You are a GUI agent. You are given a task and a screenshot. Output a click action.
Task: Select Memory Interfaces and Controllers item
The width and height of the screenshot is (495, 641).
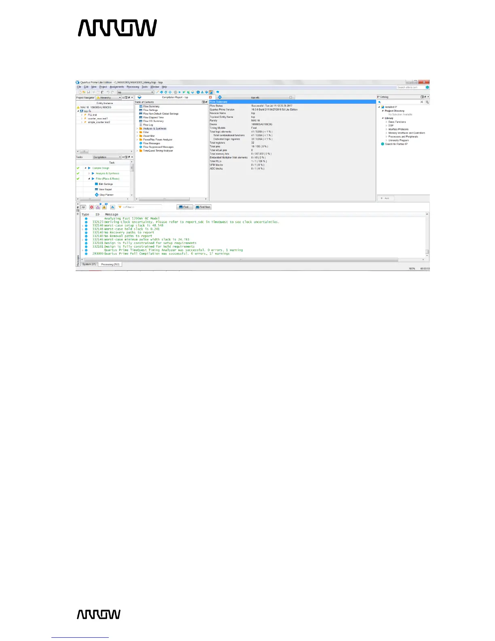406,133
